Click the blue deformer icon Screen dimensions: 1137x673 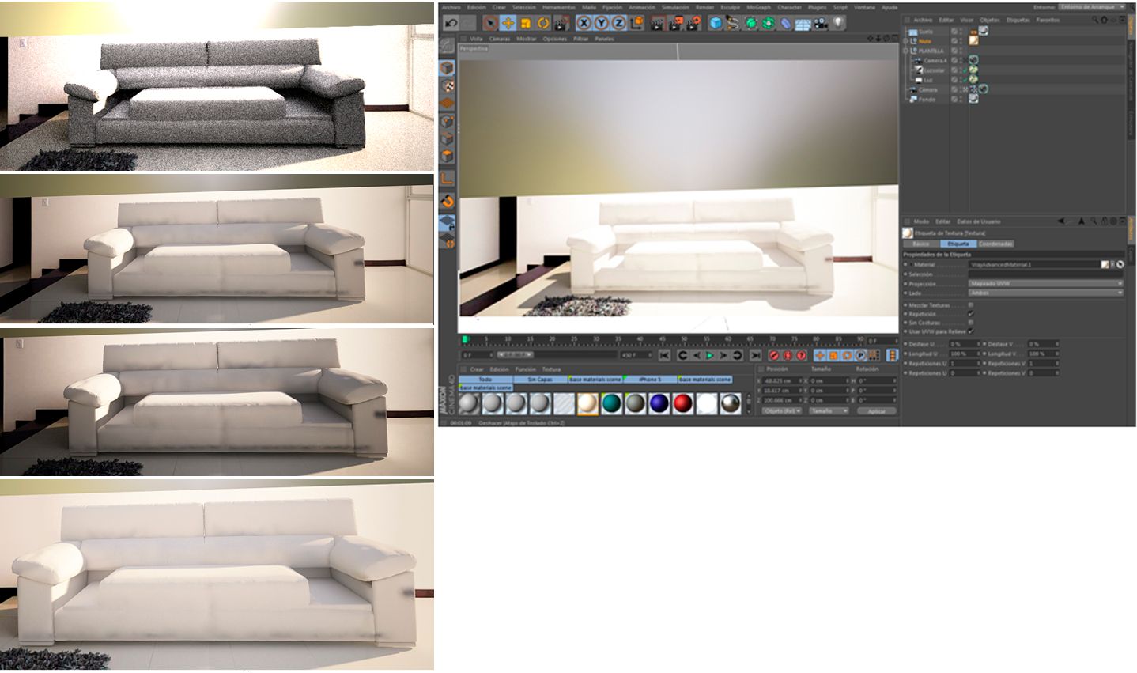point(785,23)
